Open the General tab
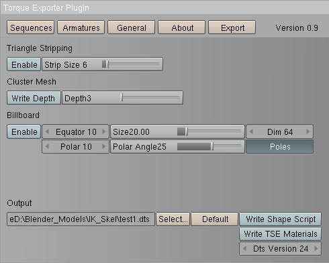The image size is (329, 263). pyautogui.click(x=132, y=28)
